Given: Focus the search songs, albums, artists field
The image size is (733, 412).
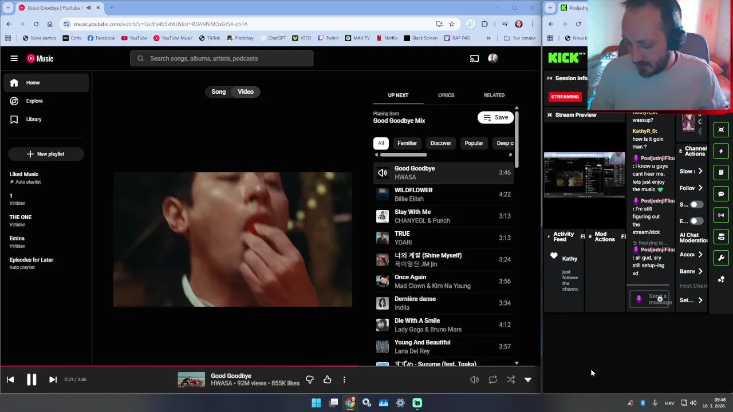Looking at the screenshot, I should click(x=222, y=58).
